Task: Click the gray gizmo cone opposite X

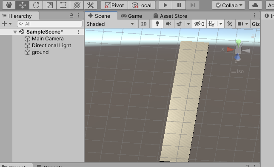Action: [x=246, y=51]
